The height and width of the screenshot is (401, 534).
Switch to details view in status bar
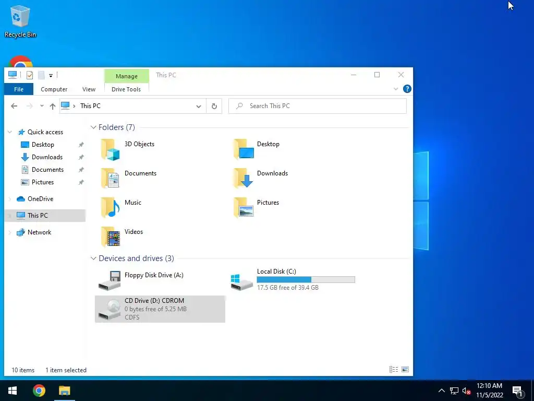(394, 370)
